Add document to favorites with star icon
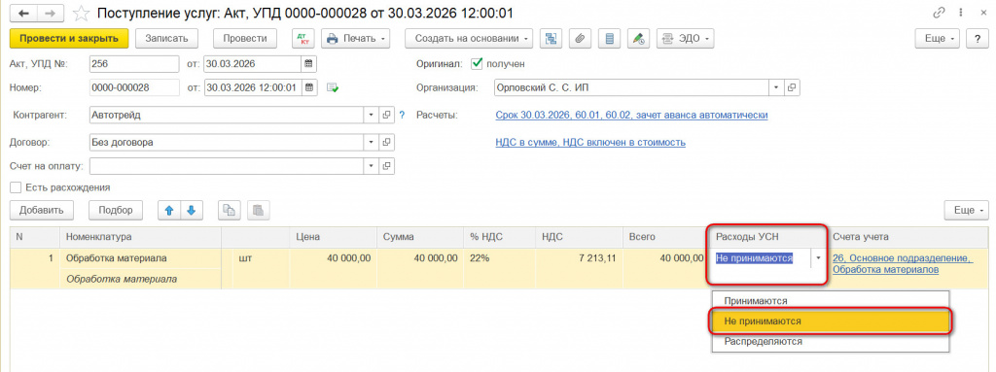 click(x=81, y=14)
